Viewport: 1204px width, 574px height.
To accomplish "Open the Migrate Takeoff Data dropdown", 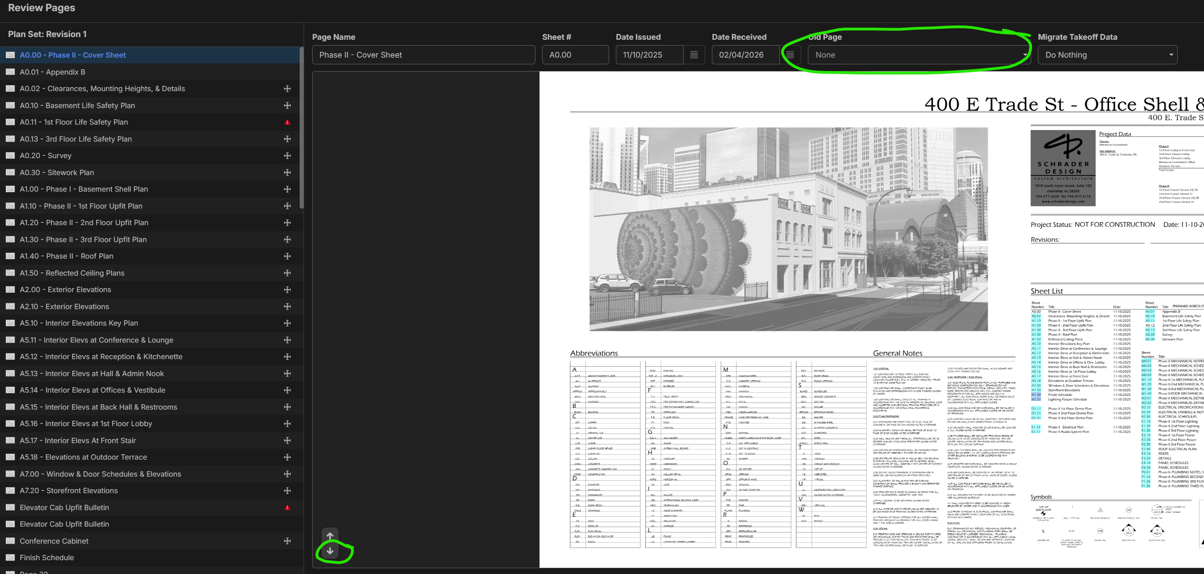I will pos(1107,55).
